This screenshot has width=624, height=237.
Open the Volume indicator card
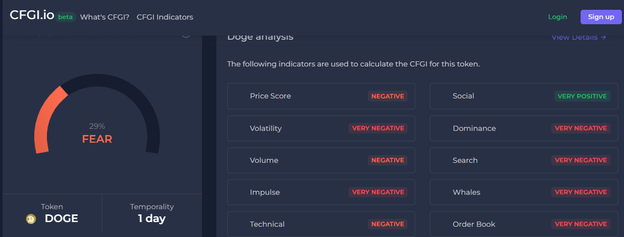click(321, 160)
